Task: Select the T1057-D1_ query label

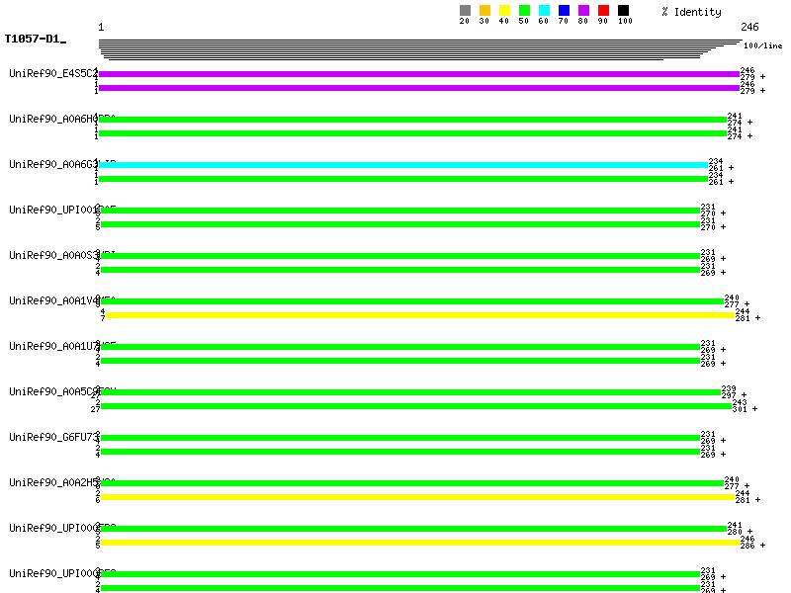Action: click(x=35, y=40)
